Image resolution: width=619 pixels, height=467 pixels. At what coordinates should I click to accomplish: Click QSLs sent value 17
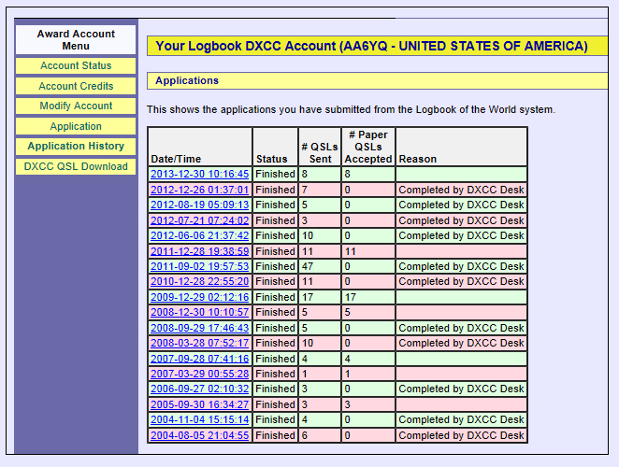tap(320, 297)
